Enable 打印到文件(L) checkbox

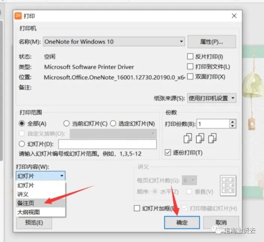(190, 66)
